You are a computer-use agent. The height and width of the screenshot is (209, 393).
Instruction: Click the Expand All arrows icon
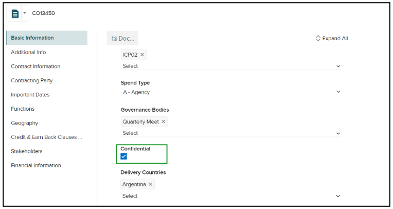click(x=318, y=38)
